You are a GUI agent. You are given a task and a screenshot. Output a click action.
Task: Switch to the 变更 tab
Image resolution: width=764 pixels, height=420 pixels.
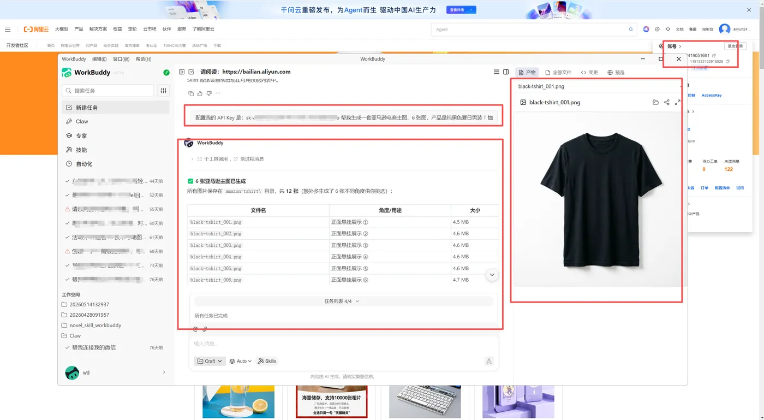tap(590, 72)
